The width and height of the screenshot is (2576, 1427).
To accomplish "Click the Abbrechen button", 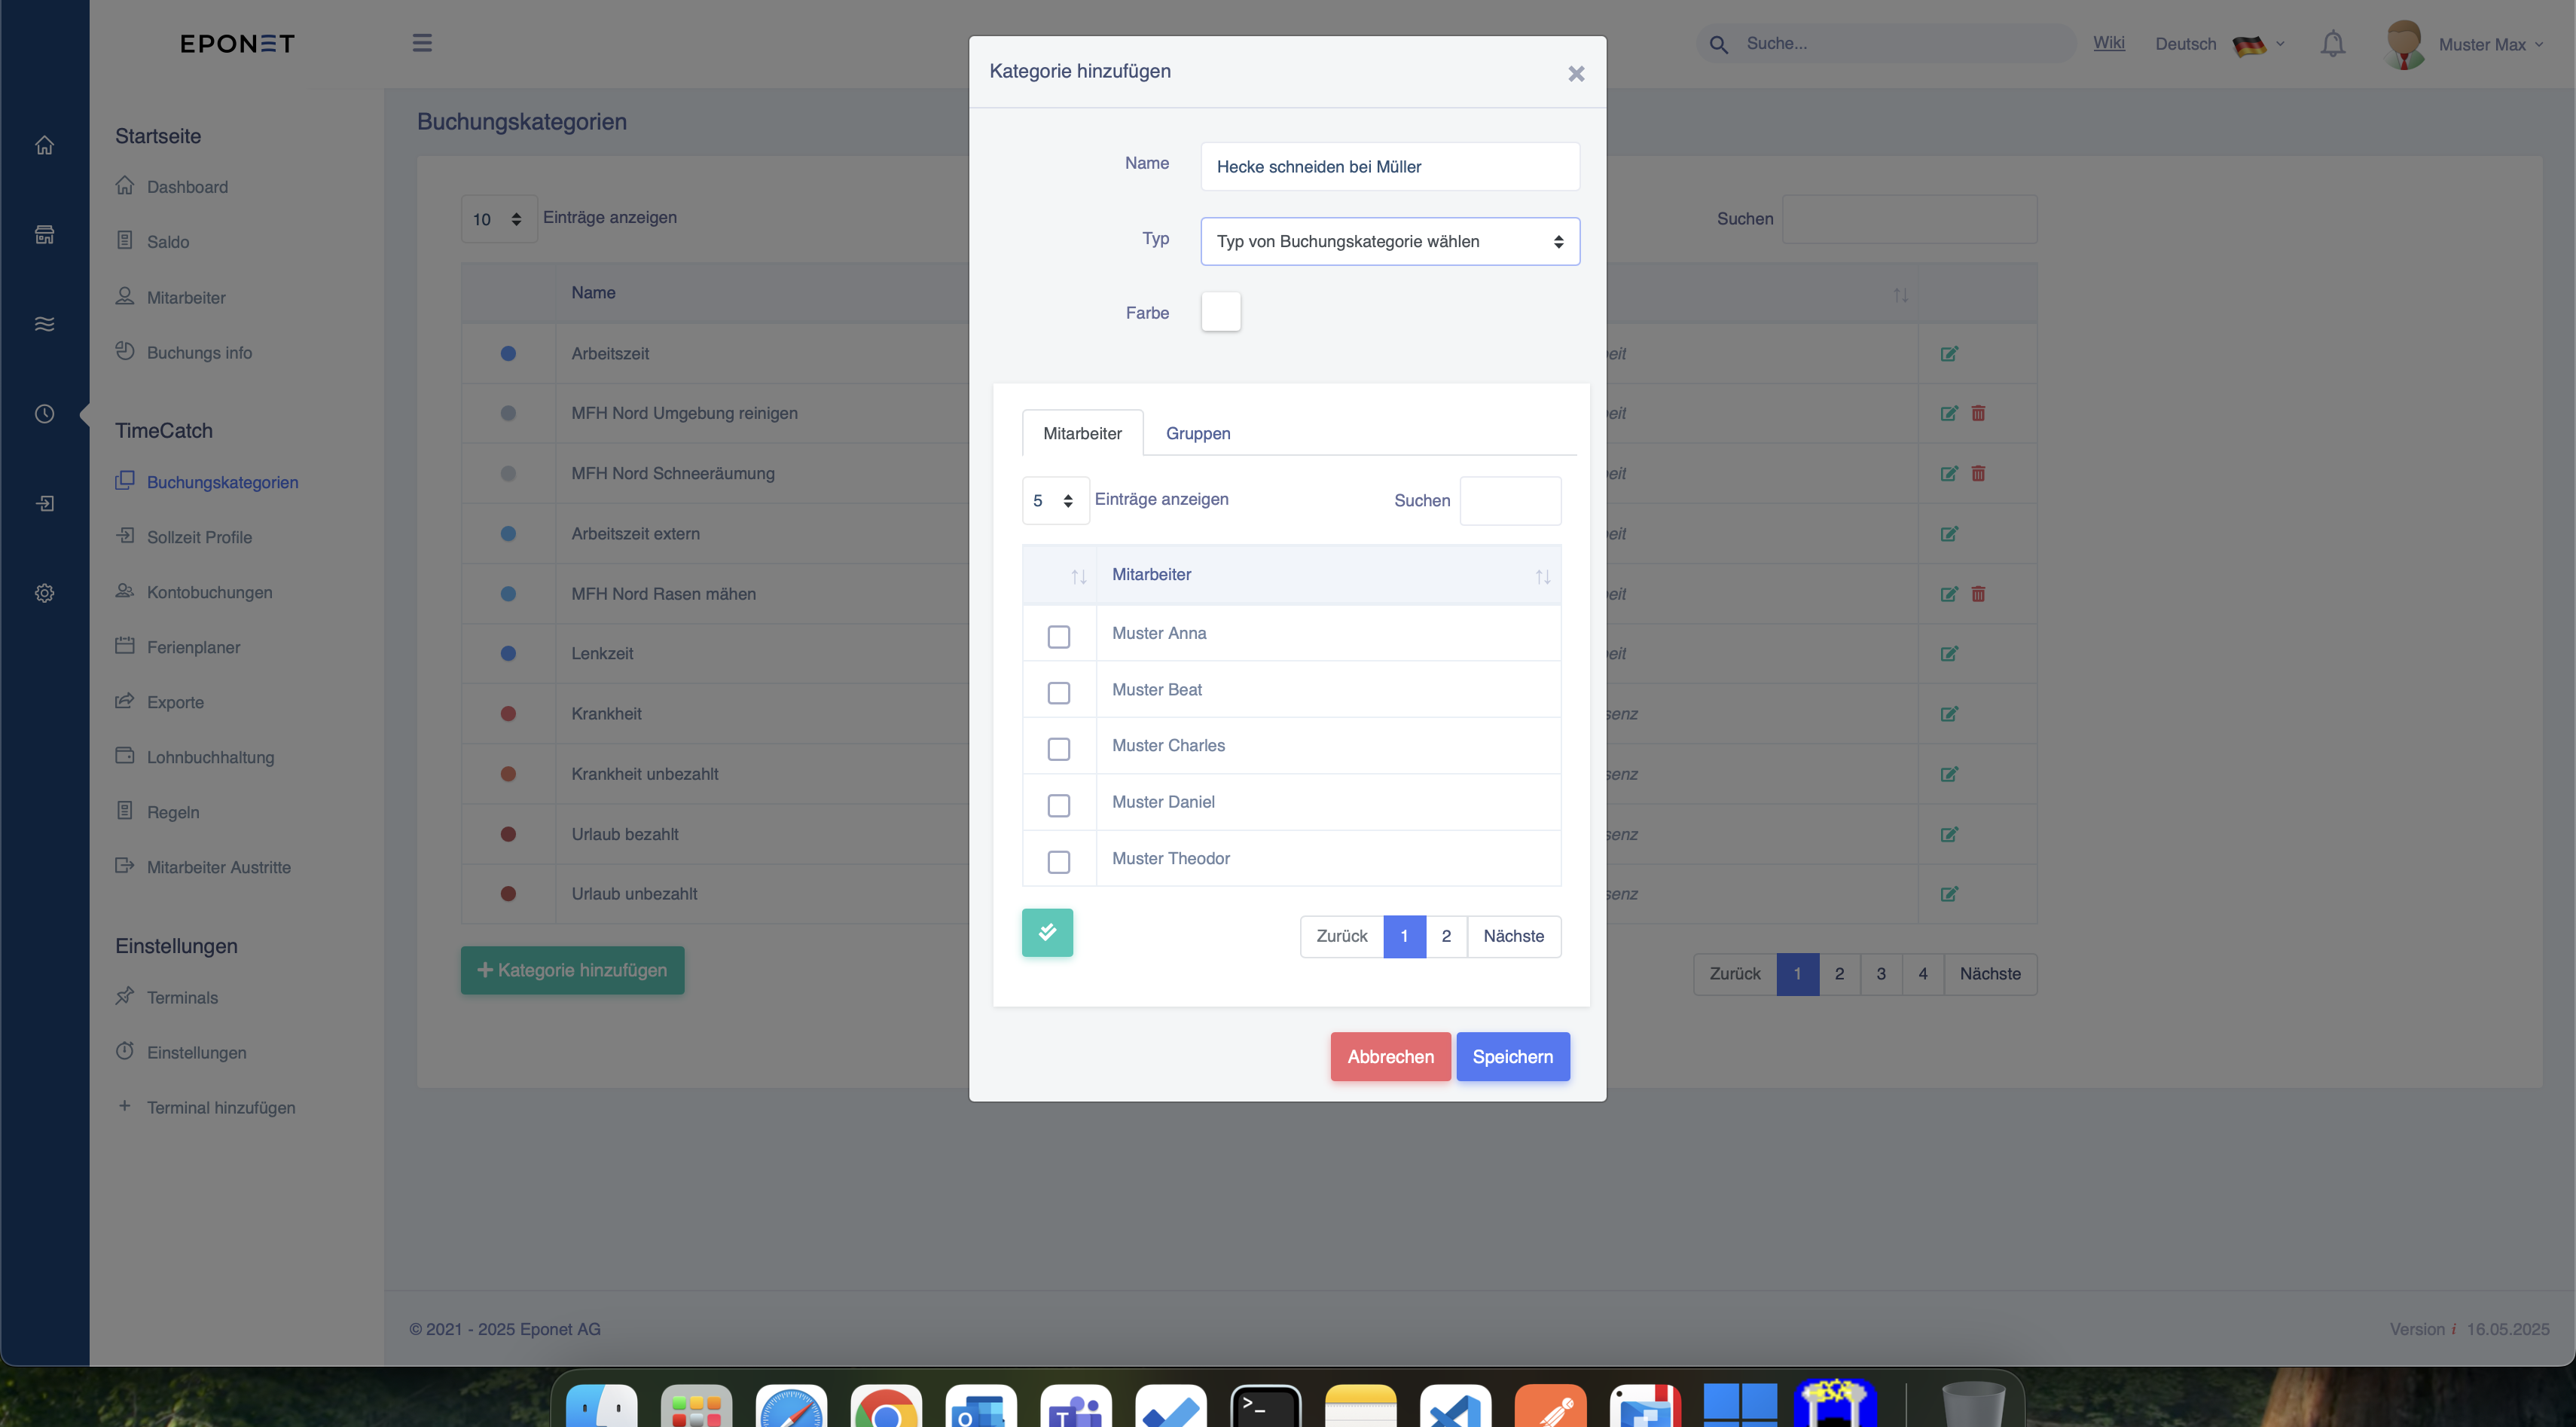I will (1390, 1056).
